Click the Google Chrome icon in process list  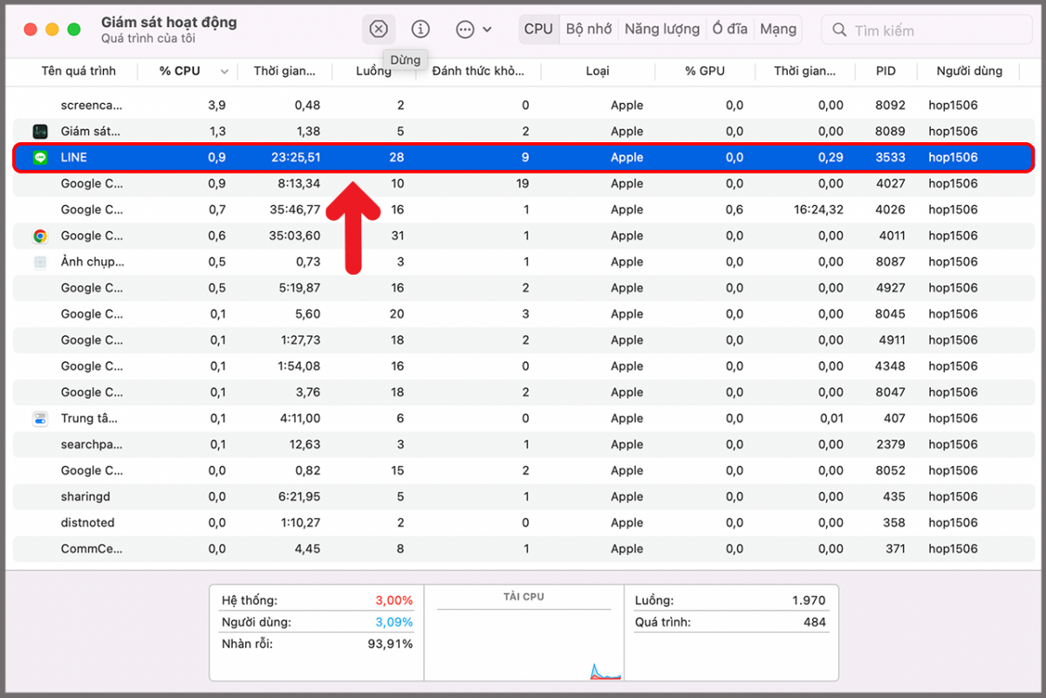click(x=39, y=236)
